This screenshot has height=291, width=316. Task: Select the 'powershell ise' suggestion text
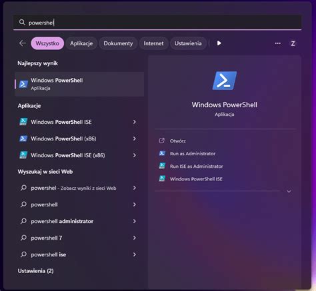[49, 254]
